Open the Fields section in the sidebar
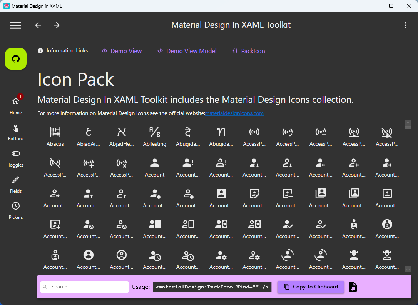 point(15,184)
